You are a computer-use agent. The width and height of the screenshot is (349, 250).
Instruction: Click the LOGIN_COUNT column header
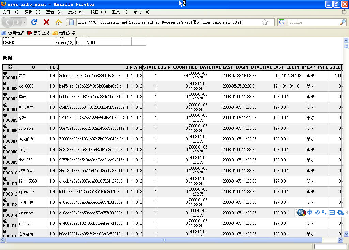coord(173,67)
